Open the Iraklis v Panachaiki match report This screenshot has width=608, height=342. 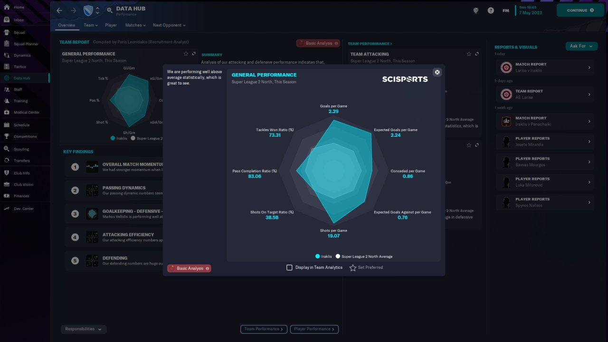545,122
